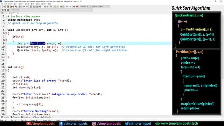Click the comment text on line 3
Viewport: 224px width, 126px height.
pyautogui.click(x=33, y=23)
